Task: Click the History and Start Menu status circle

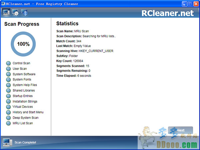Action: [x=8, y=112]
